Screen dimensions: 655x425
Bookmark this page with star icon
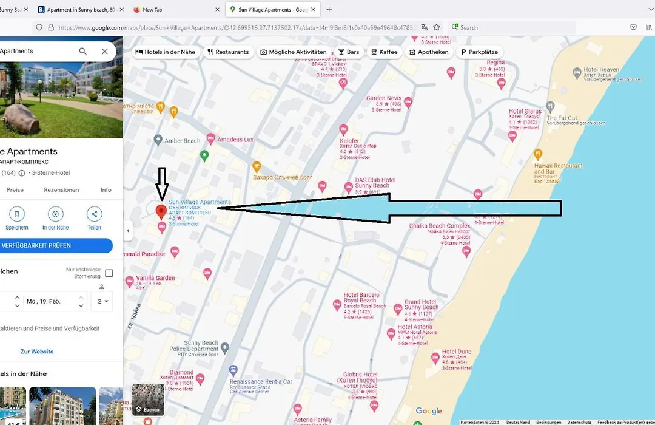437,27
